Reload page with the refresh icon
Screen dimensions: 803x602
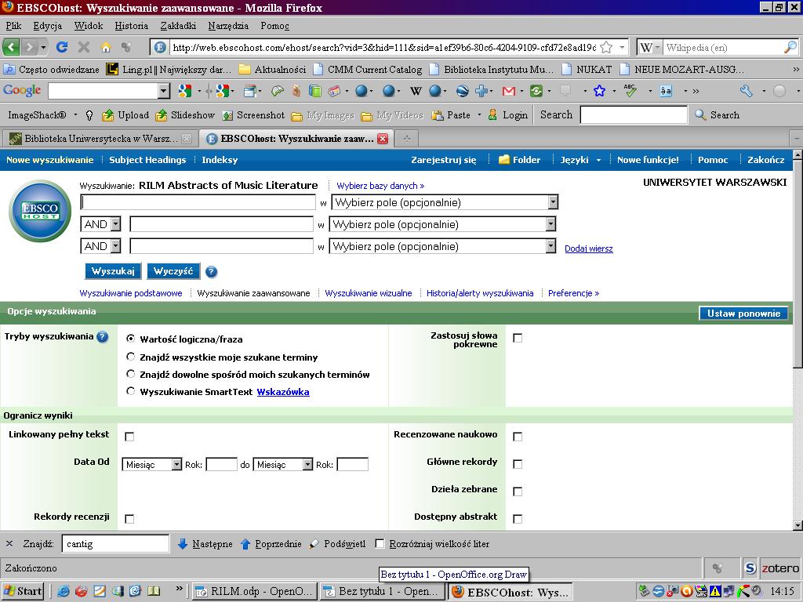62,48
